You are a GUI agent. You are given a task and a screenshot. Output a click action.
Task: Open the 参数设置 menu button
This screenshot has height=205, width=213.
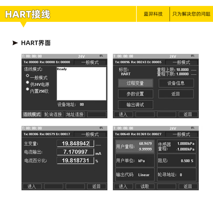tap(135, 94)
